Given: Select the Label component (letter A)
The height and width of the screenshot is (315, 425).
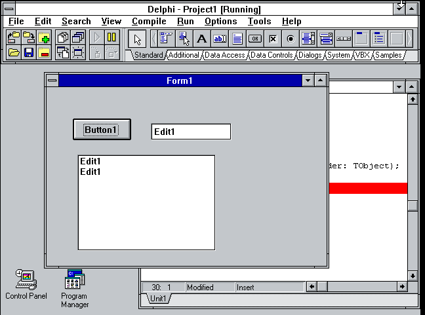Looking at the screenshot, I should 202,39.
